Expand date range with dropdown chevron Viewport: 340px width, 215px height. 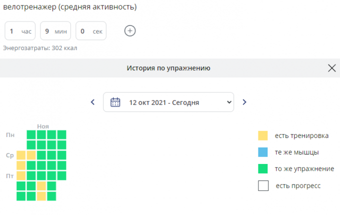[229, 102]
